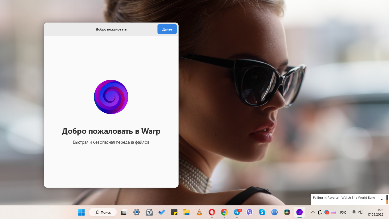This screenshot has width=389, height=219.
Task: Show hidden system tray icons
Action: pyautogui.click(x=313, y=212)
